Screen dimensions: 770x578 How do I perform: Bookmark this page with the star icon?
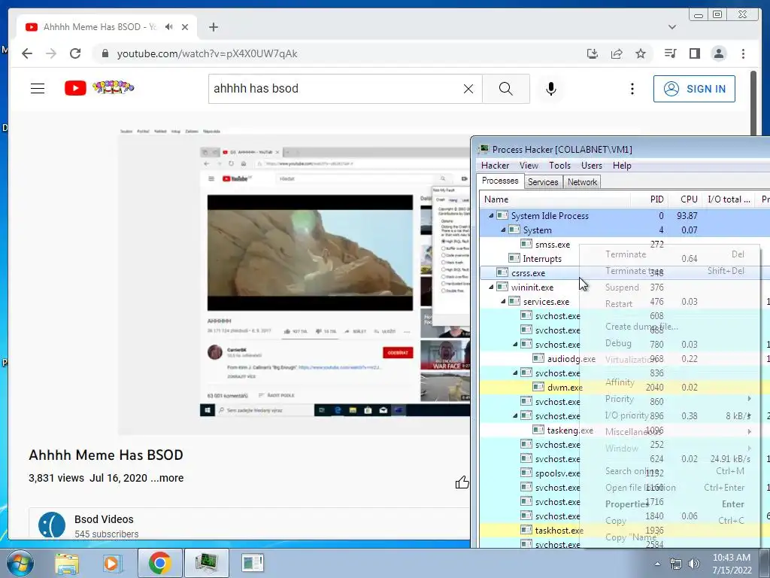(641, 53)
